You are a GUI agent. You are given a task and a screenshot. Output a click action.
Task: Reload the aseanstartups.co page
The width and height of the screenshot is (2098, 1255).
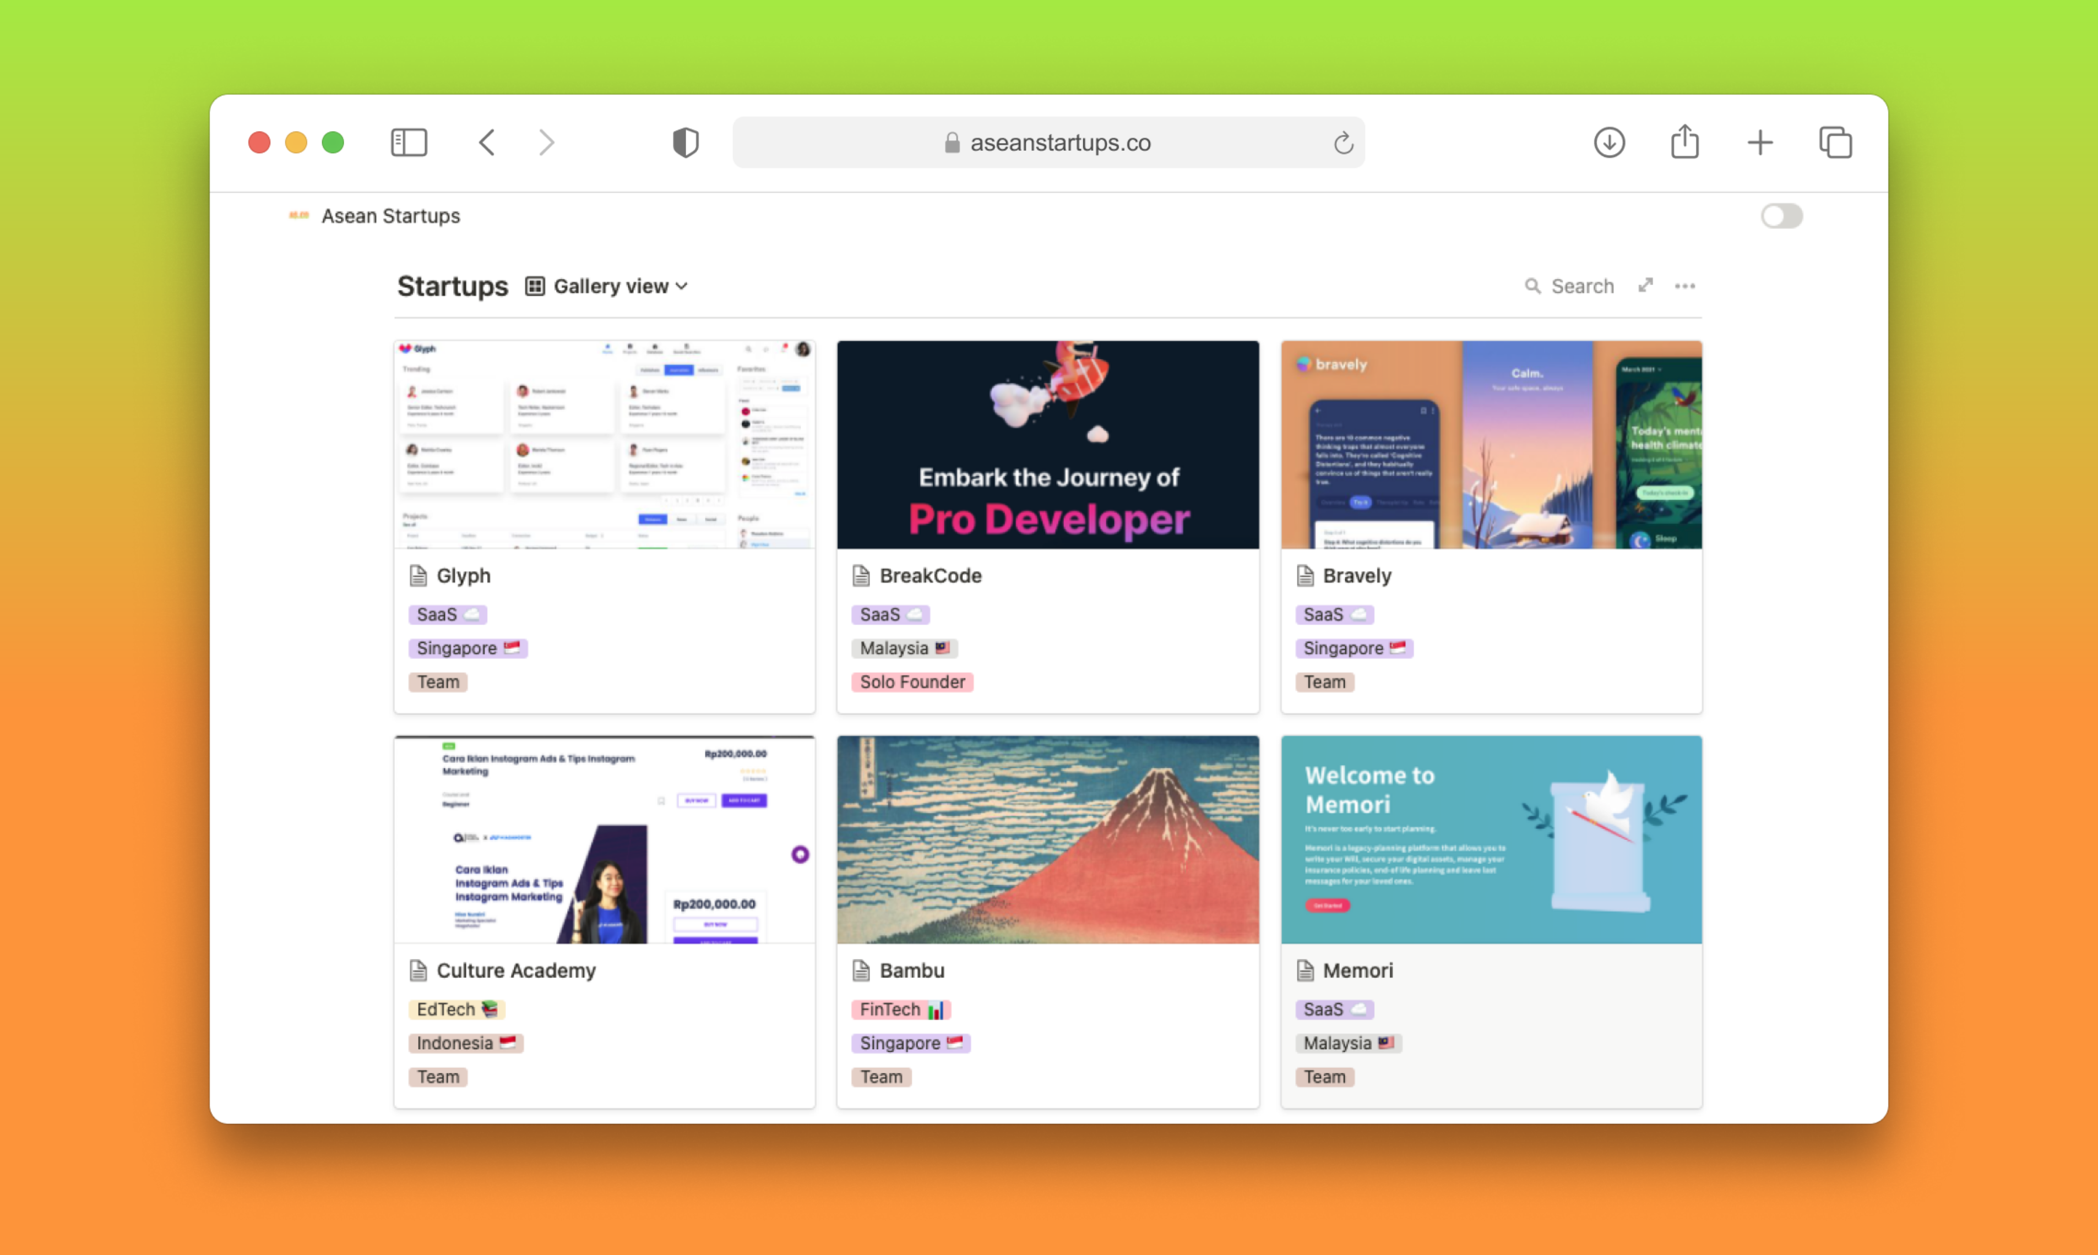[x=1342, y=143]
